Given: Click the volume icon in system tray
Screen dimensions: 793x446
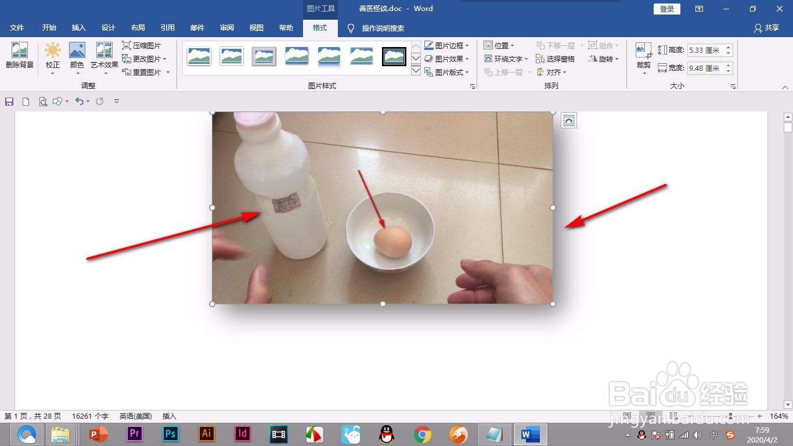Looking at the screenshot, I should pyautogui.click(x=698, y=435).
